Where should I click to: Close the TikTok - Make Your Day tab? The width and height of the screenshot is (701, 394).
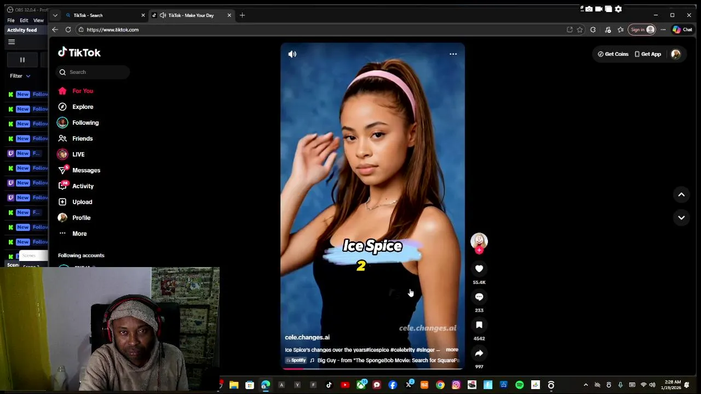[x=229, y=15]
